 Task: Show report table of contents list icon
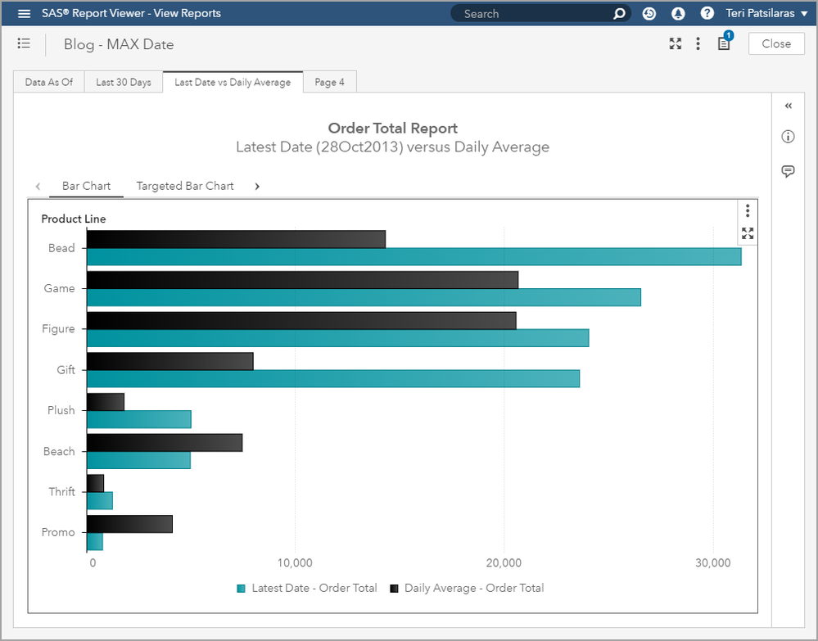pos(24,43)
